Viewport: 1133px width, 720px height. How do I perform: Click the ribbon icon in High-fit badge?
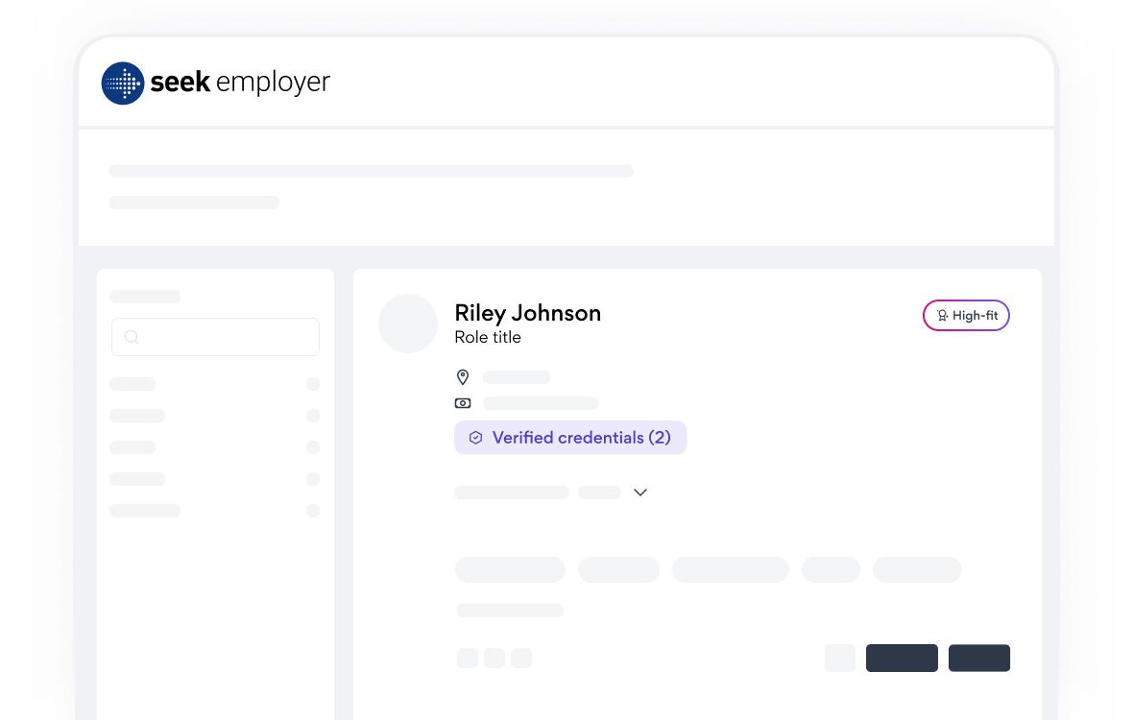(x=942, y=316)
